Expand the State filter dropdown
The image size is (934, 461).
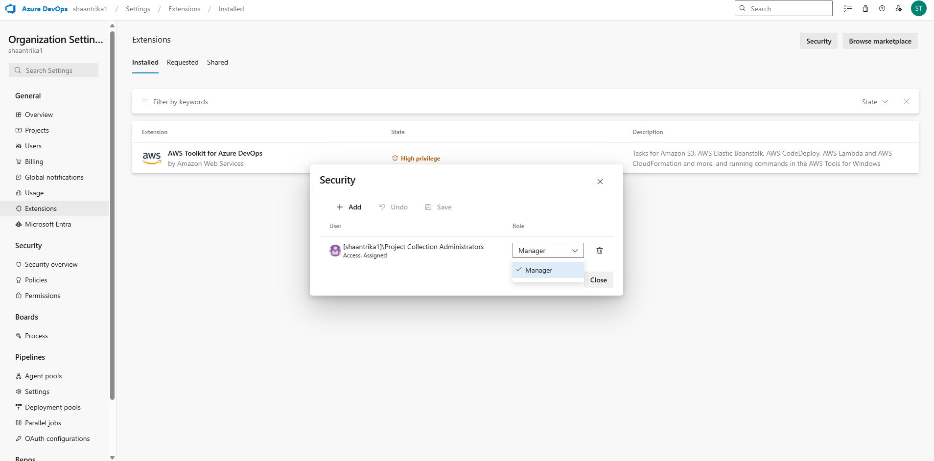[x=875, y=102]
